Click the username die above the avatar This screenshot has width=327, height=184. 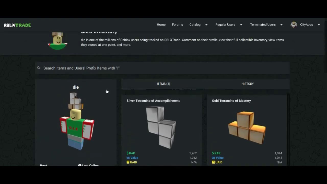[76, 87]
